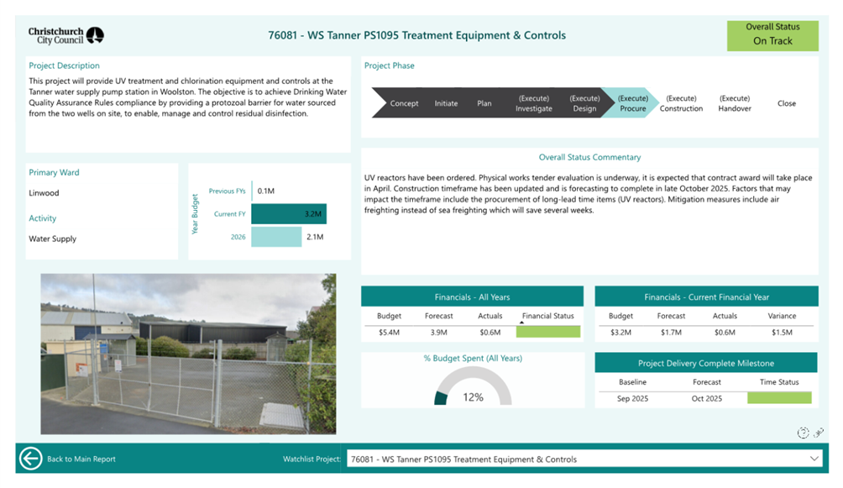Click the Oct 2025 forecast date
843x488 pixels.
click(706, 399)
